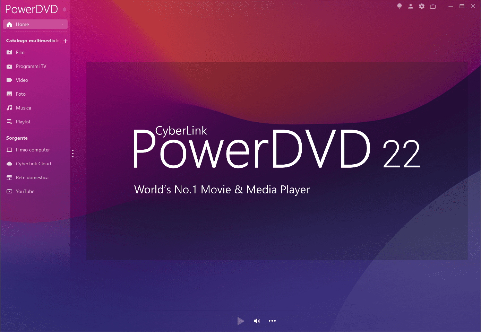
Task: Click the Video camera icon
Action: click(x=9, y=80)
